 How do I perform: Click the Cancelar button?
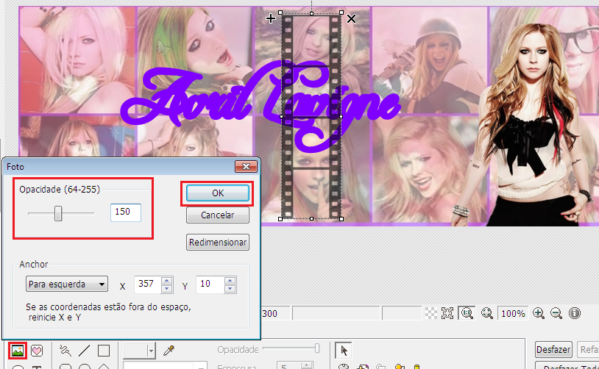tap(218, 215)
